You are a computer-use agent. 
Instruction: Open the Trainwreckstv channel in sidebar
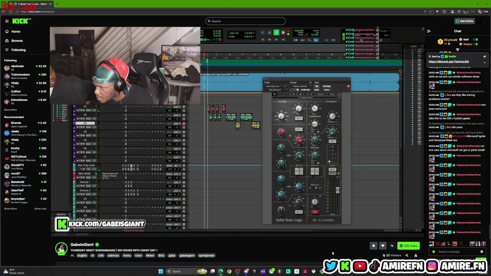click(25, 76)
